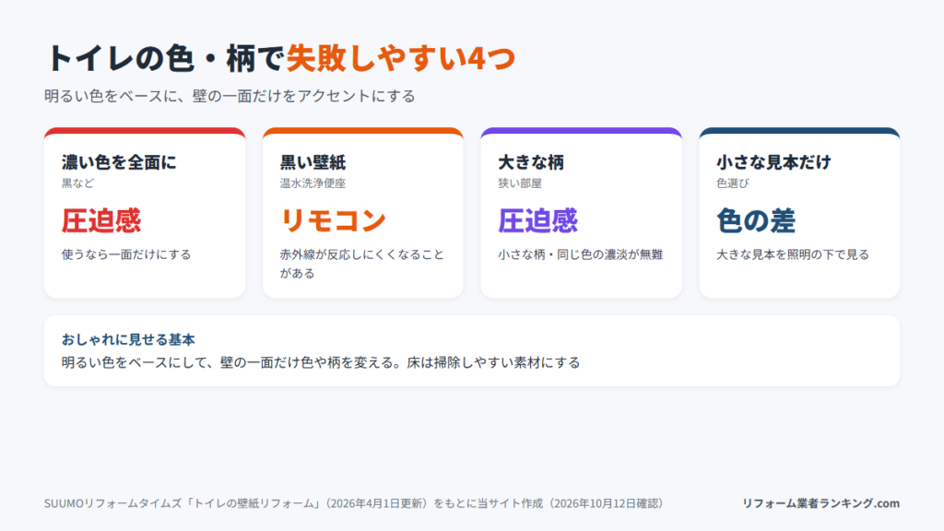
Task: Click the text 赤外線が反応しにくくなることがある
Action: 362,264
